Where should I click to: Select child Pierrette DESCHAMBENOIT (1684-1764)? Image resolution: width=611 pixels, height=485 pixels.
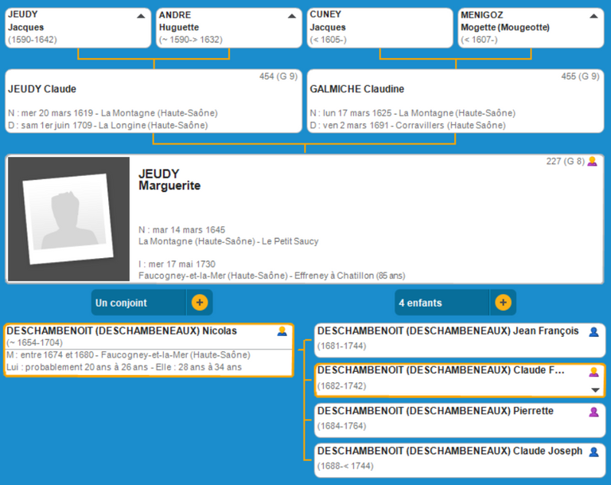click(x=446, y=418)
